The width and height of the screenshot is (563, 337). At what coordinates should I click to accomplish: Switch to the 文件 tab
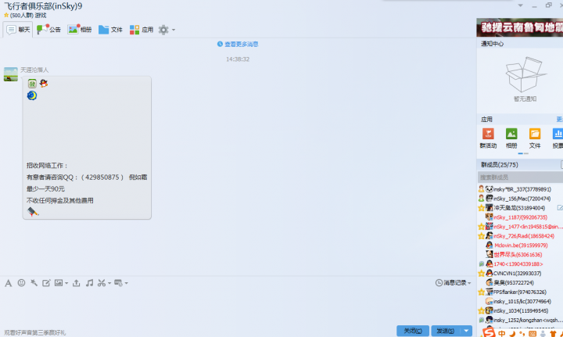coord(110,30)
